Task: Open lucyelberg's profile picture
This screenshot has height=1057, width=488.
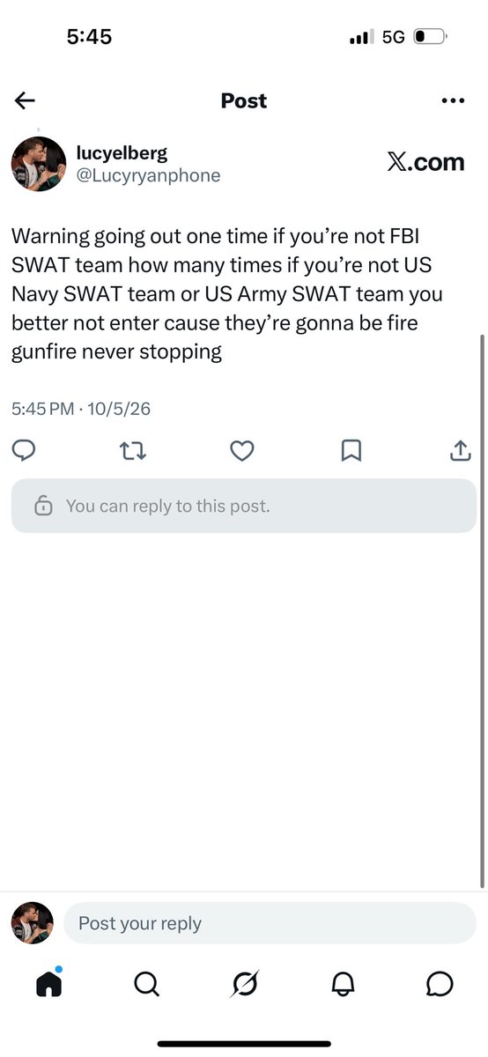Action: point(38,164)
